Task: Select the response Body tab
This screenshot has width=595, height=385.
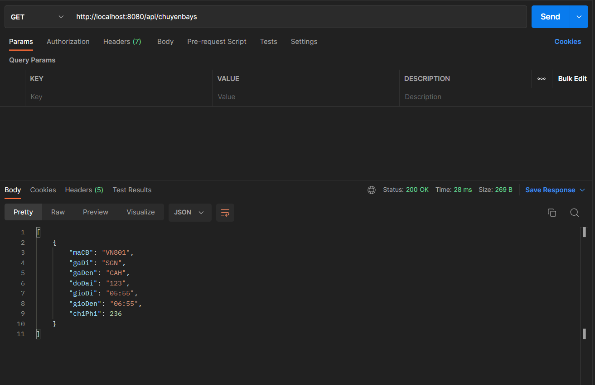Action: 13,190
